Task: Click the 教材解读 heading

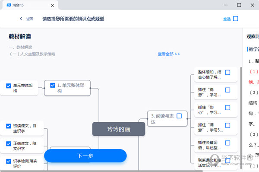Action: (20, 36)
